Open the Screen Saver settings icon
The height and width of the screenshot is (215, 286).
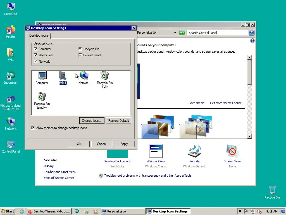point(232,151)
